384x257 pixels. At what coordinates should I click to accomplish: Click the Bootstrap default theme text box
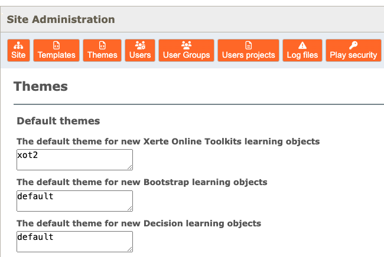coord(74,200)
